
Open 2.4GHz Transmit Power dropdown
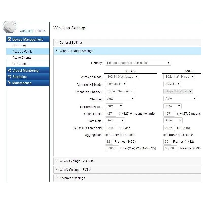114,106
